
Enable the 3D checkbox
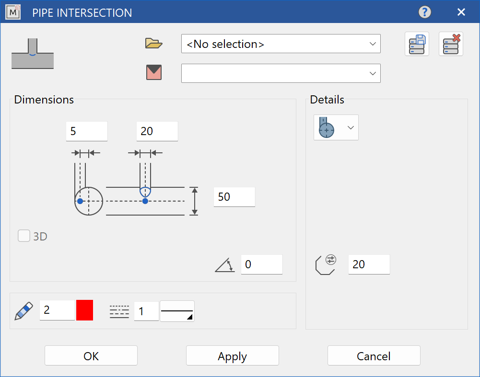(24, 236)
